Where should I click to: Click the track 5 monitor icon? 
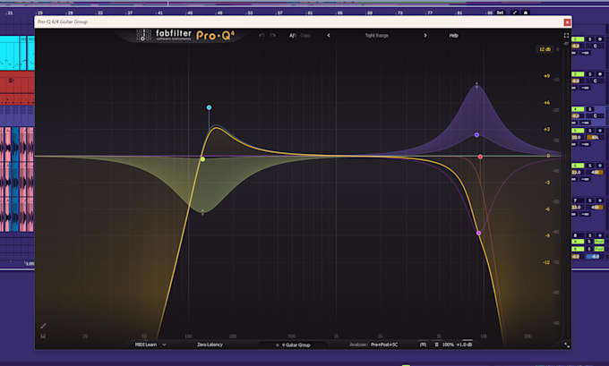[x=600, y=131]
